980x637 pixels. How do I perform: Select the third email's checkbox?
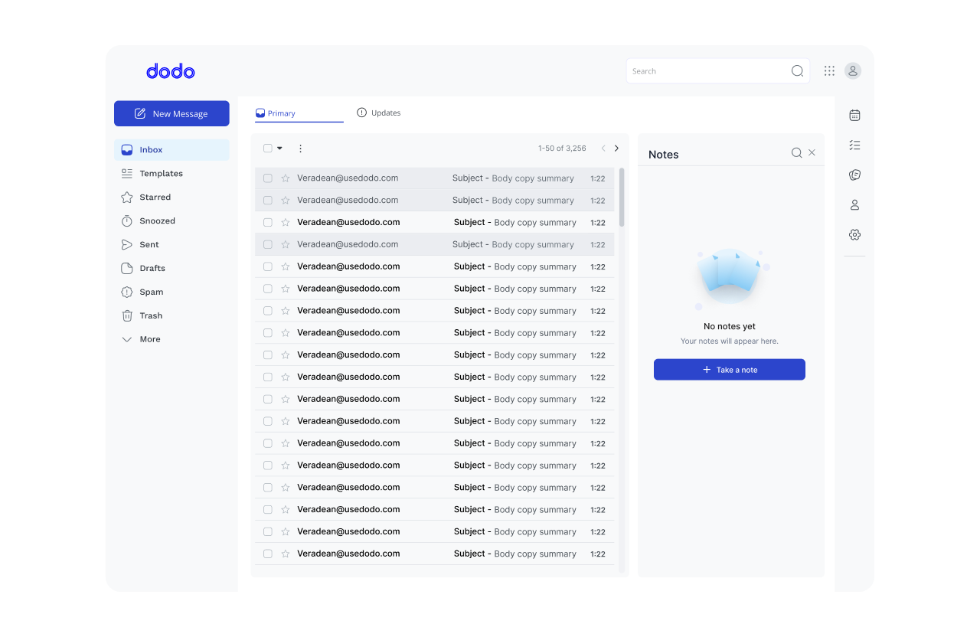(268, 223)
